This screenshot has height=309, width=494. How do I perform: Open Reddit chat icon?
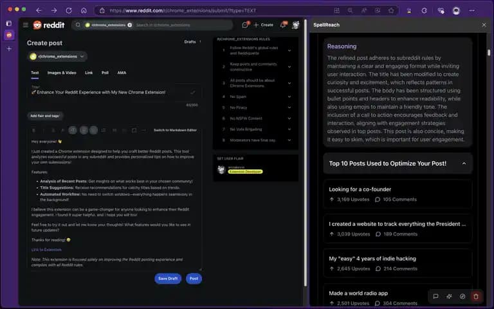pyautogui.click(x=245, y=25)
